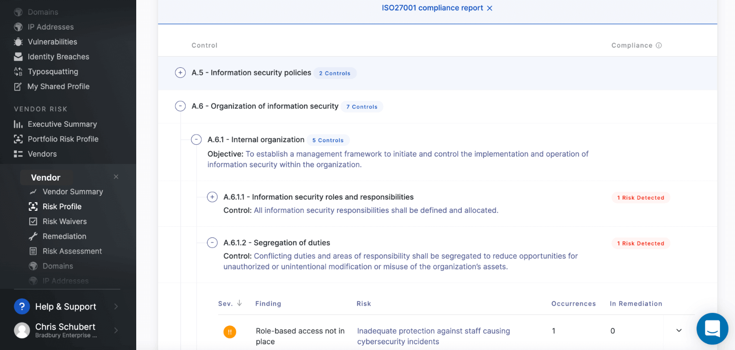Click the Compliance info icon
This screenshot has height=350, width=735.
[x=659, y=45]
